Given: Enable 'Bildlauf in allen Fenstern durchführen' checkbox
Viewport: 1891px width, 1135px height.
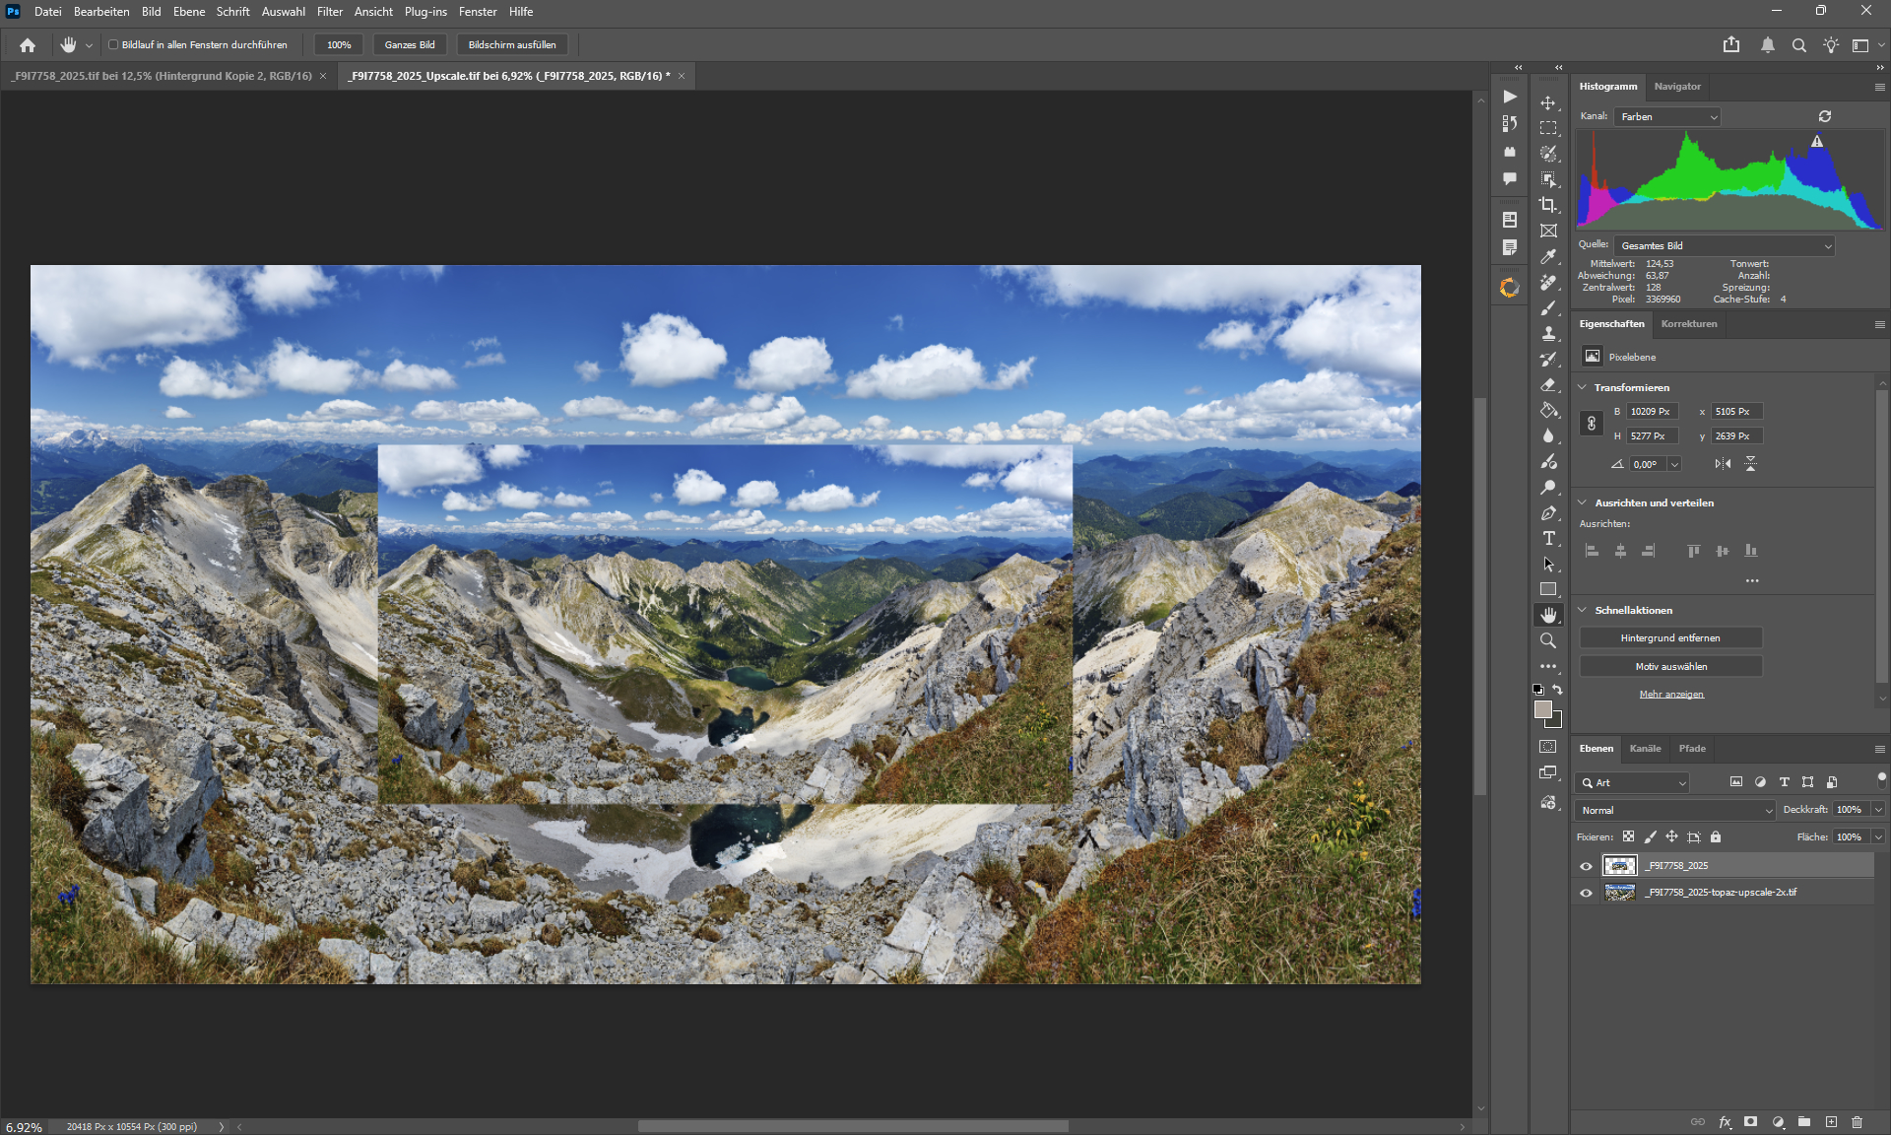Looking at the screenshot, I should pyautogui.click(x=113, y=44).
